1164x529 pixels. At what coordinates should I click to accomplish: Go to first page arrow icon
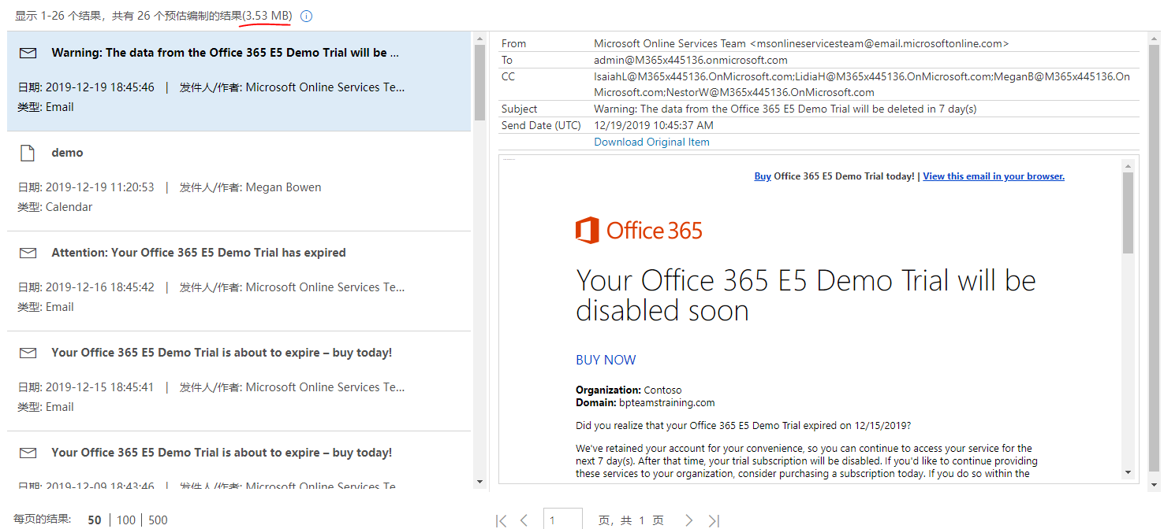pos(501,520)
